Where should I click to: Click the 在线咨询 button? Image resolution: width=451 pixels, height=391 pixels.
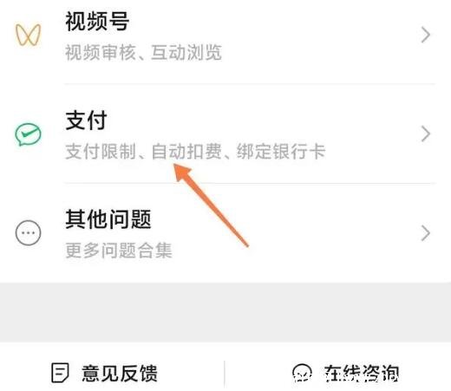click(x=346, y=374)
